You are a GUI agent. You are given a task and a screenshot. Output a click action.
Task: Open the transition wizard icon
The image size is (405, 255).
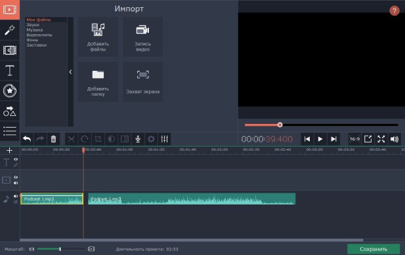[x=125, y=139]
